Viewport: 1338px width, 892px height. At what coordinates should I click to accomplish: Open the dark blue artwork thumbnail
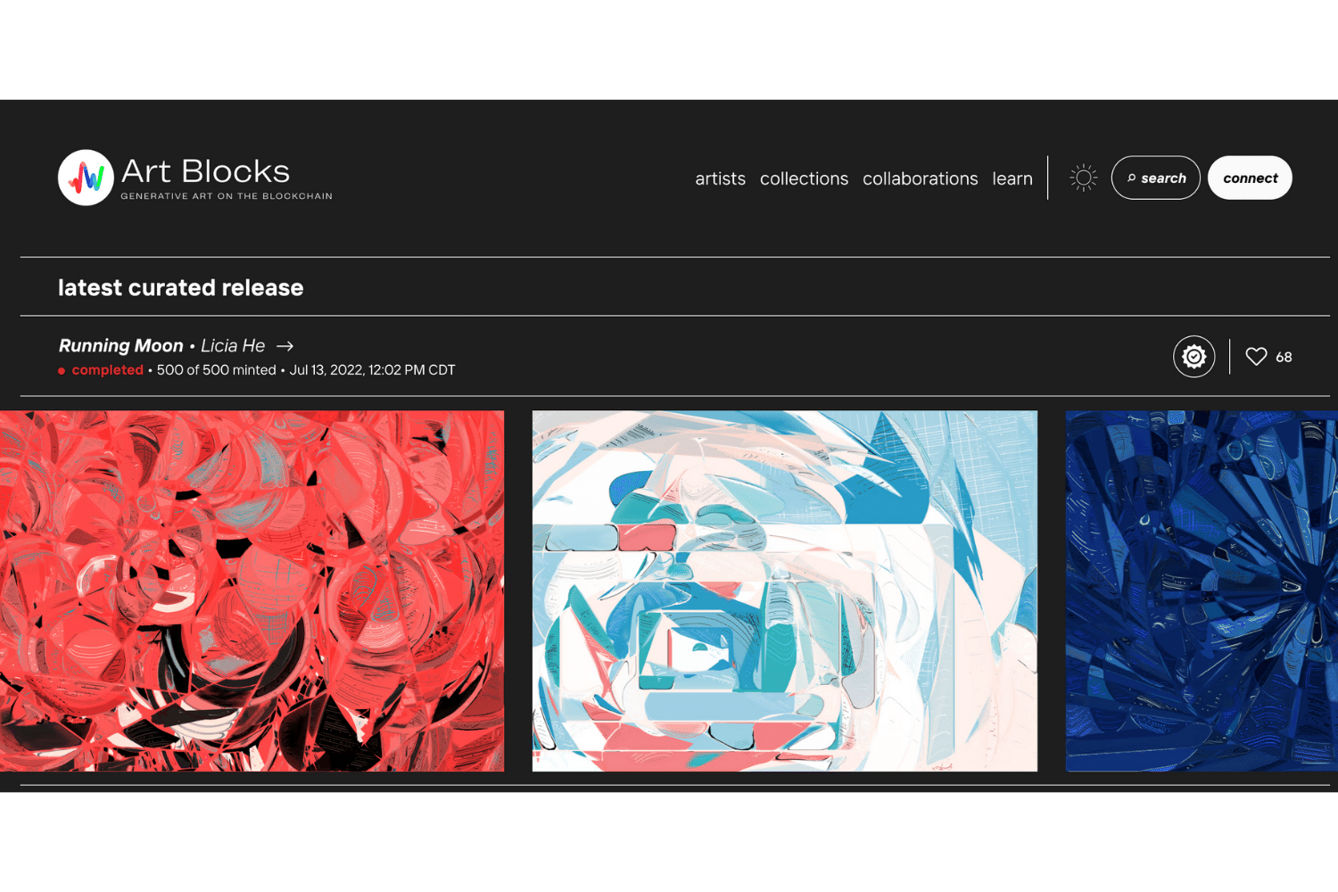pyautogui.click(x=1202, y=591)
